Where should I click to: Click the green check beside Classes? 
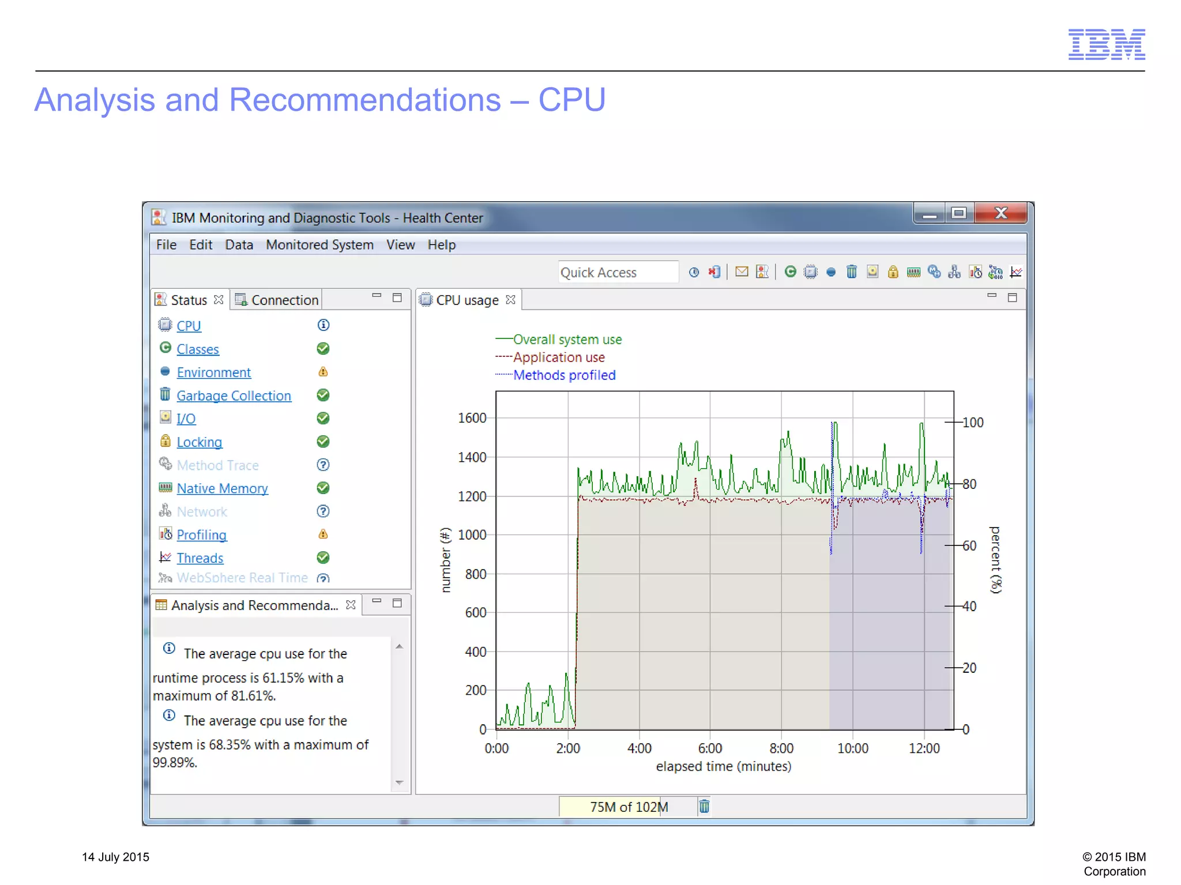click(324, 349)
